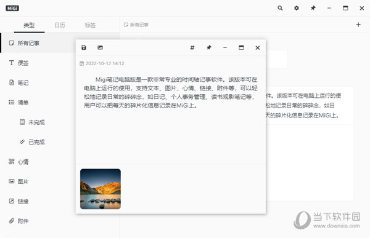Select 链接 in the sidebar

point(38,201)
